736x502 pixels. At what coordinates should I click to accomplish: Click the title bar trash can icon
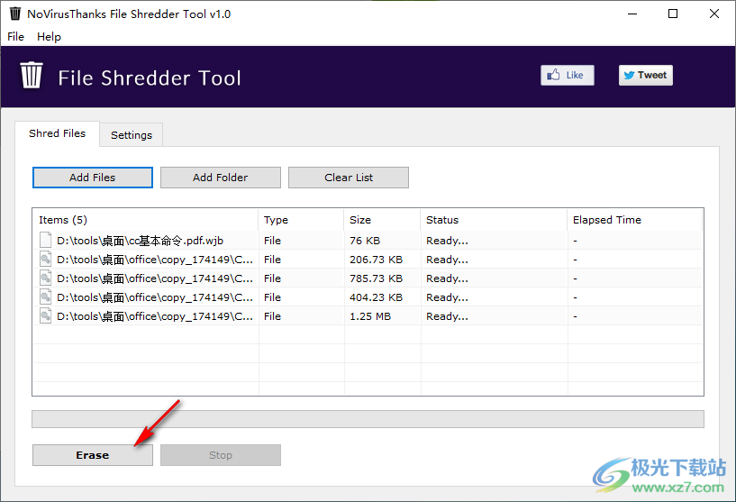click(15, 14)
